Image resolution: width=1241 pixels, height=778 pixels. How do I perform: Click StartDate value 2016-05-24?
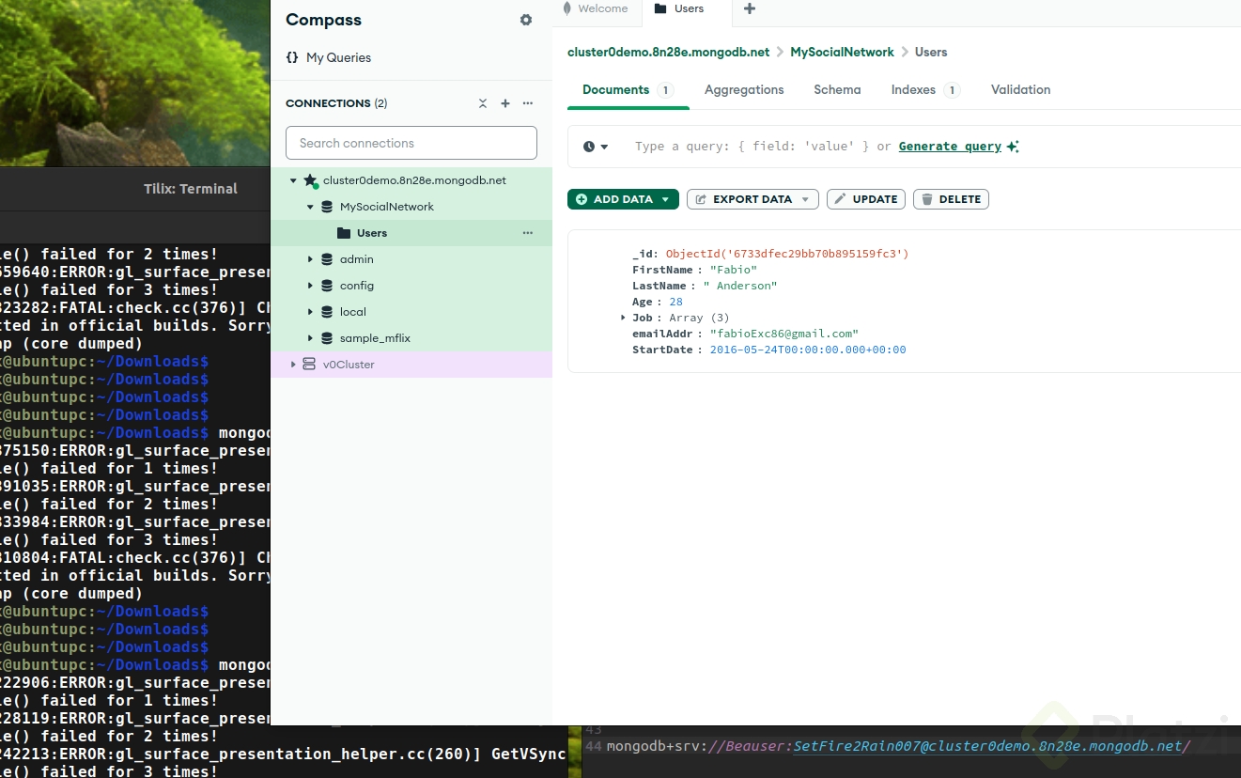click(808, 350)
